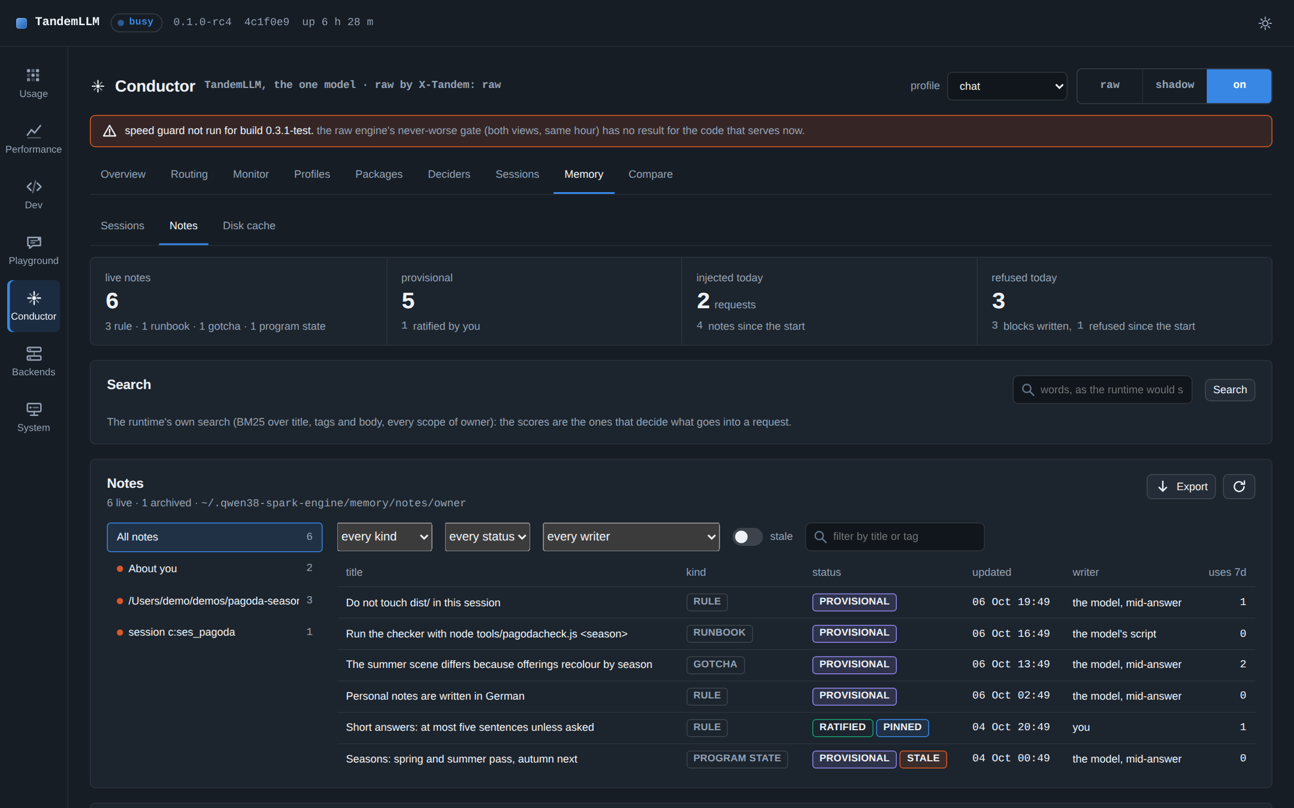Open the Usage sidebar section
This screenshot has height=808, width=1294.
click(x=34, y=83)
